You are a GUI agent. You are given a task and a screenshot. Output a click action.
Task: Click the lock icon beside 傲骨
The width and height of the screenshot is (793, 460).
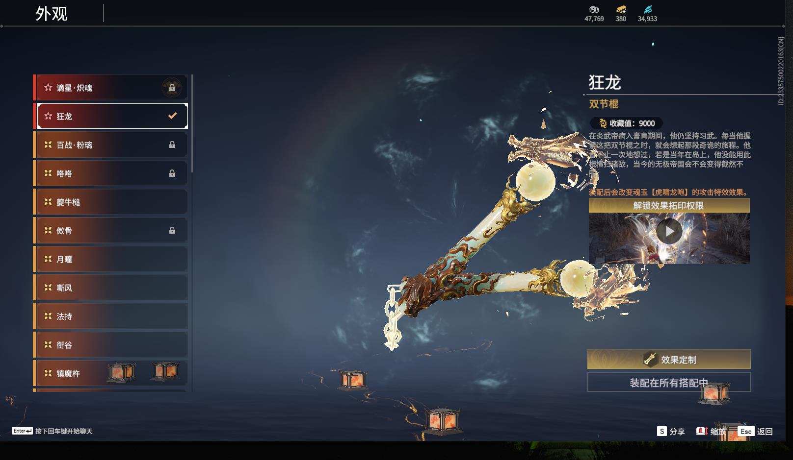pyautogui.click(x=172, y=230)
